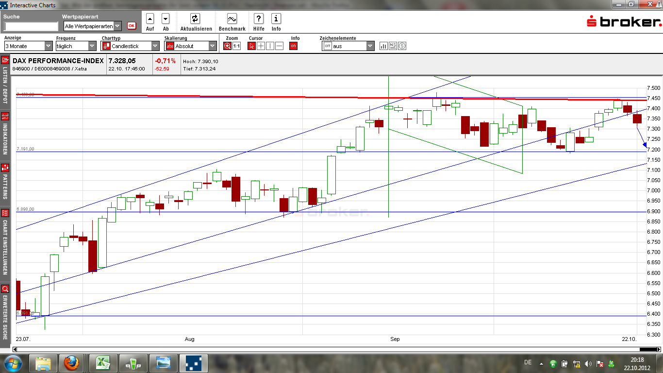
Task: Select the horizontal line cursor mode
Action: 279,46
